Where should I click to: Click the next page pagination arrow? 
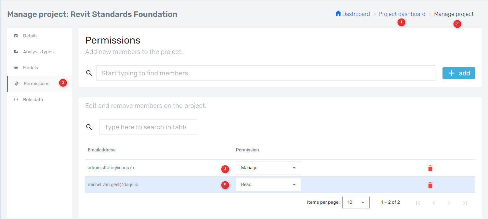[449, 202]
